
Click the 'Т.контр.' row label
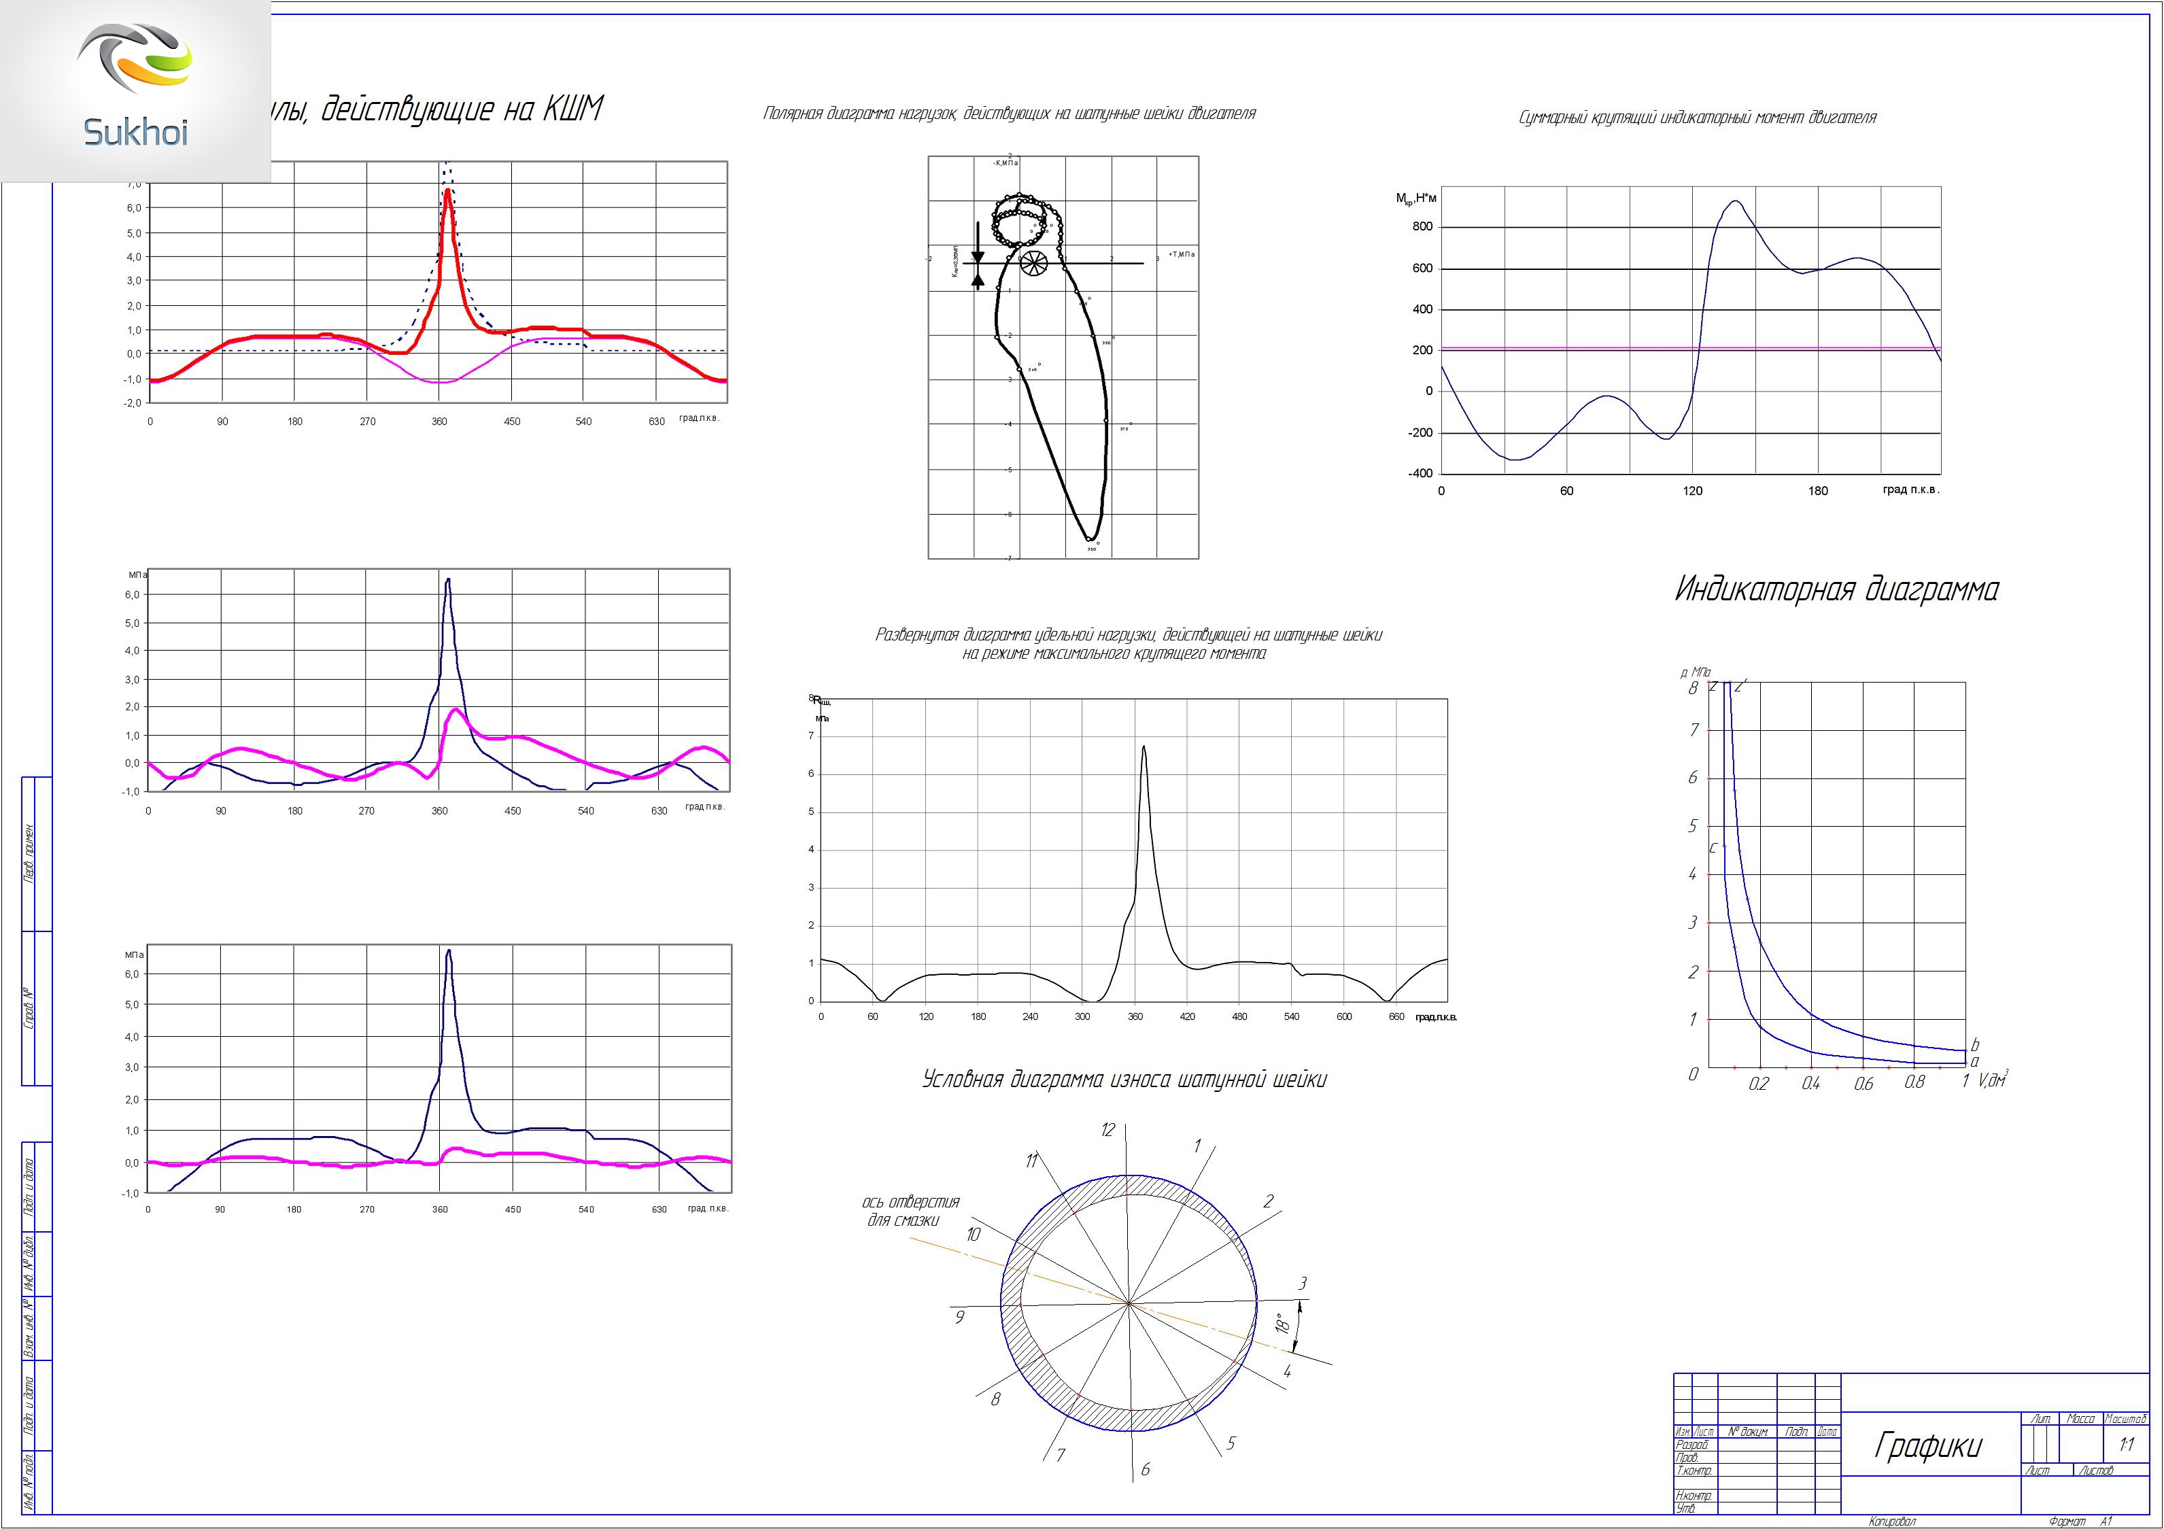tap(1695, 1471)
